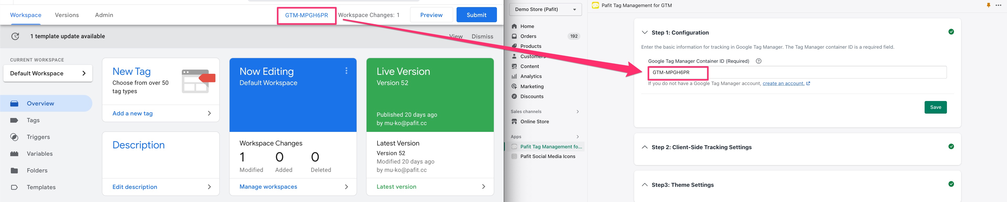Click the Tags icon in GTM sidebar
The height and width of the screenshot is (202, 1007).
(x=14, y=121)
